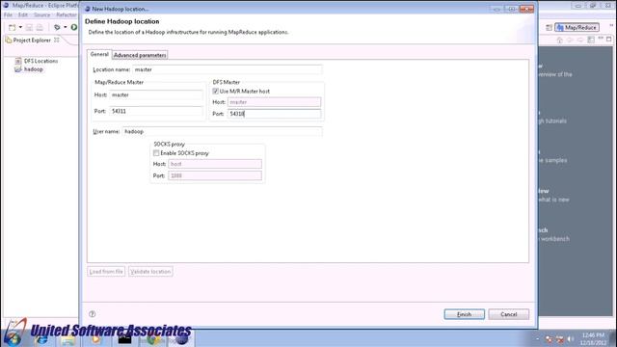Viewport: 617px width, 347px height.
Task: Click the Home icon in Welcome toolbar
Action: coord(559,40)
